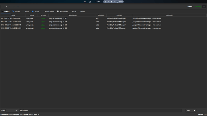Switch to the Users tab
Image resolution: width=207 pixels, height=116 pixels.
tap(82, 11)
